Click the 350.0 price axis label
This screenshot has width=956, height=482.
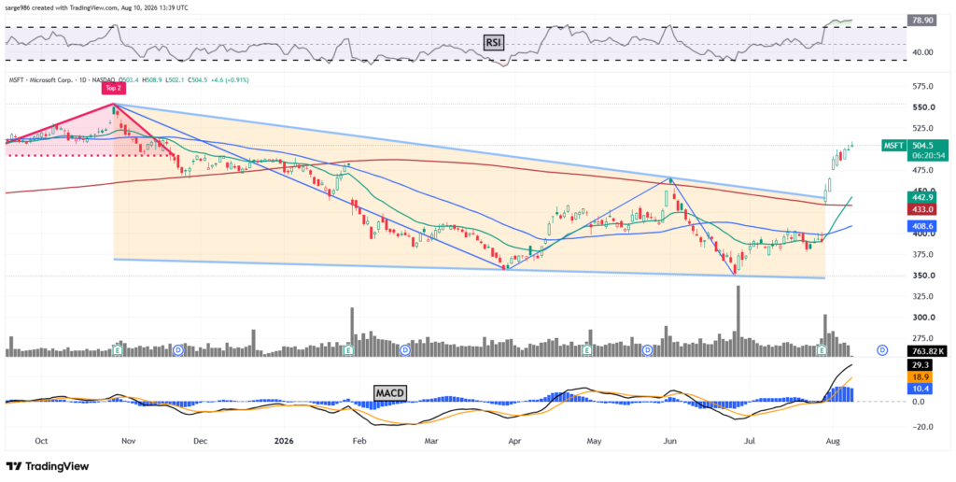click(x=922, y=276)
